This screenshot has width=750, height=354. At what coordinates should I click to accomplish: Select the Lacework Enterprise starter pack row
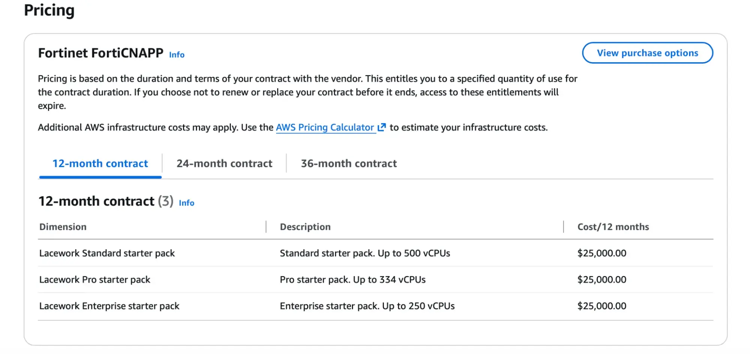coord(376,306)
